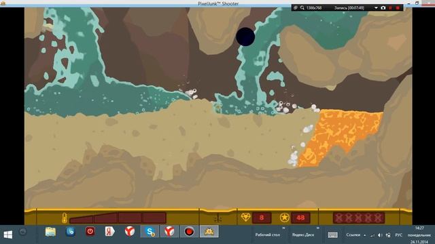Click the PixelJunk Shooter window title

pyautogui.click(x=218, y=3)
